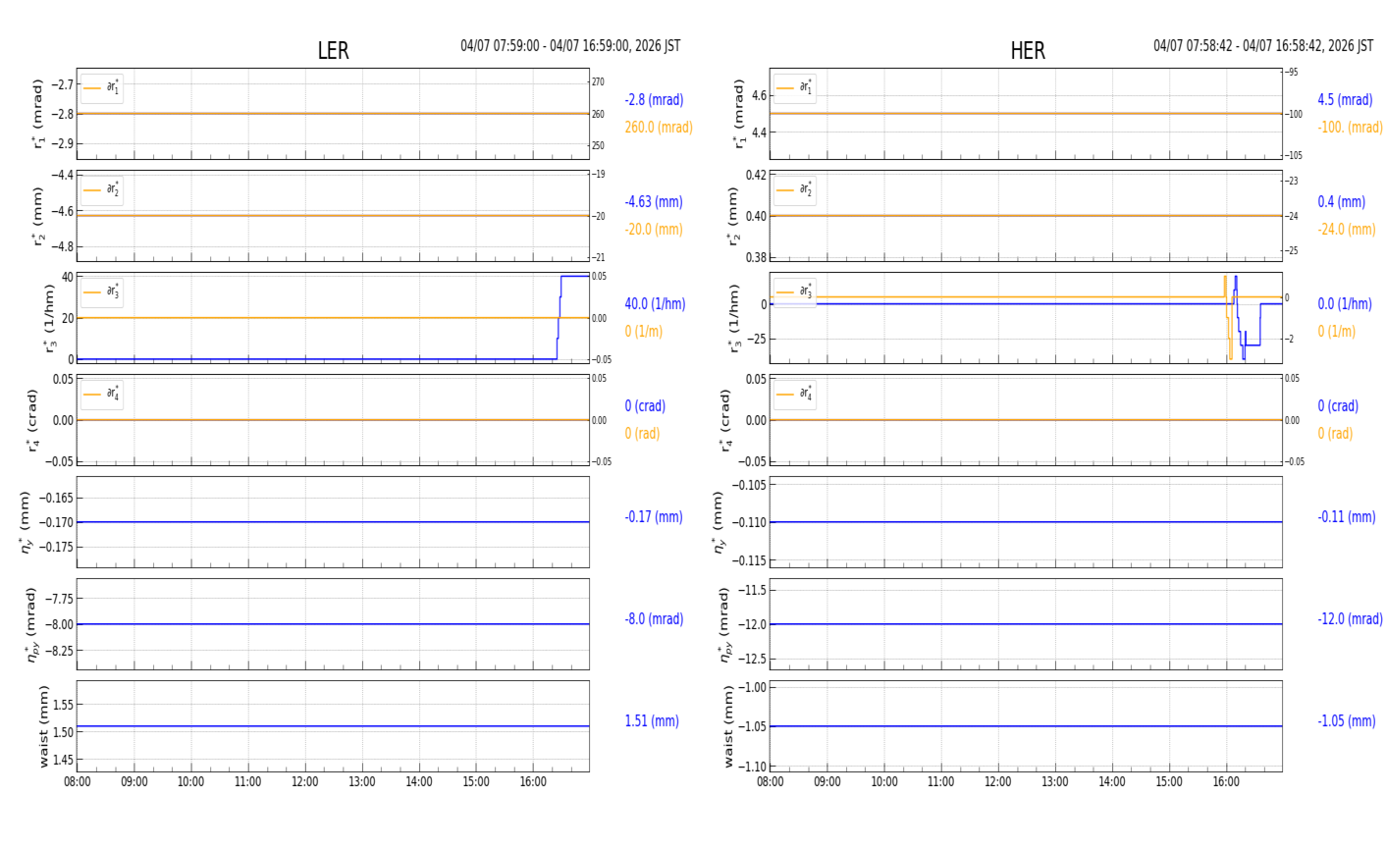
Task: Click the 40.0 (1/hm) value
Action: click(655, 304)
